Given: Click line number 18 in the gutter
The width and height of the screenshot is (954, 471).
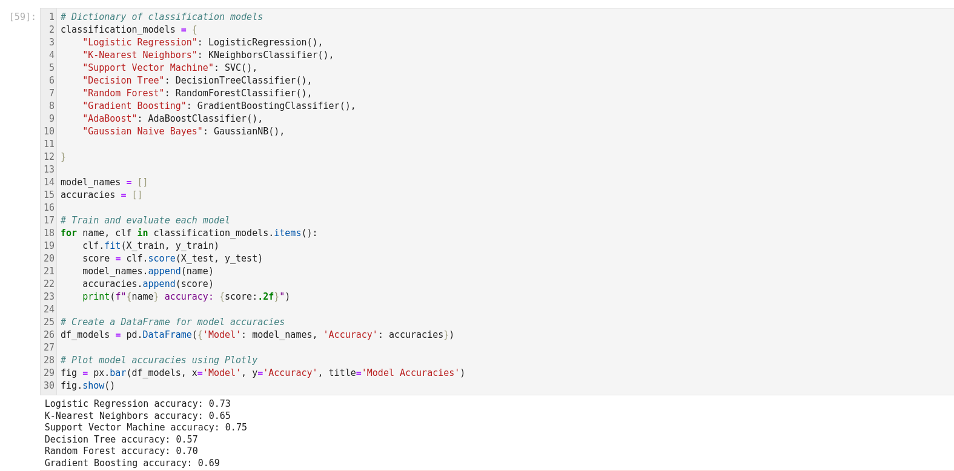Looking at the screenshot, I should coord(49,233).
